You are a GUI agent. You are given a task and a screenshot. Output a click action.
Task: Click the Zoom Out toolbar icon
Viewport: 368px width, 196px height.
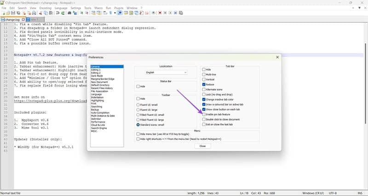click(x=86, y=13)
